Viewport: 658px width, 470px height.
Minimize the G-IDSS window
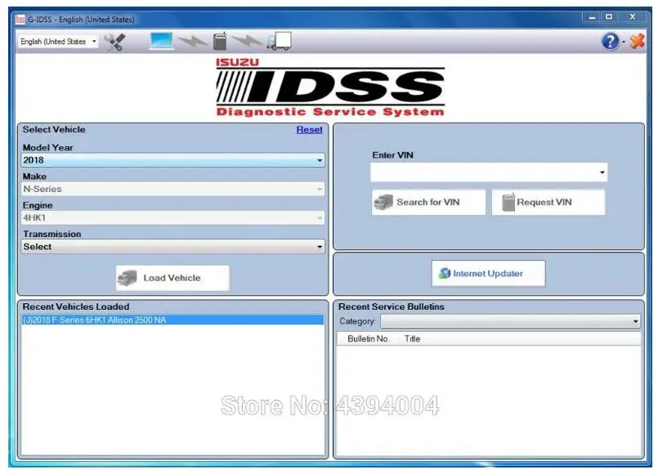point(593,17)
